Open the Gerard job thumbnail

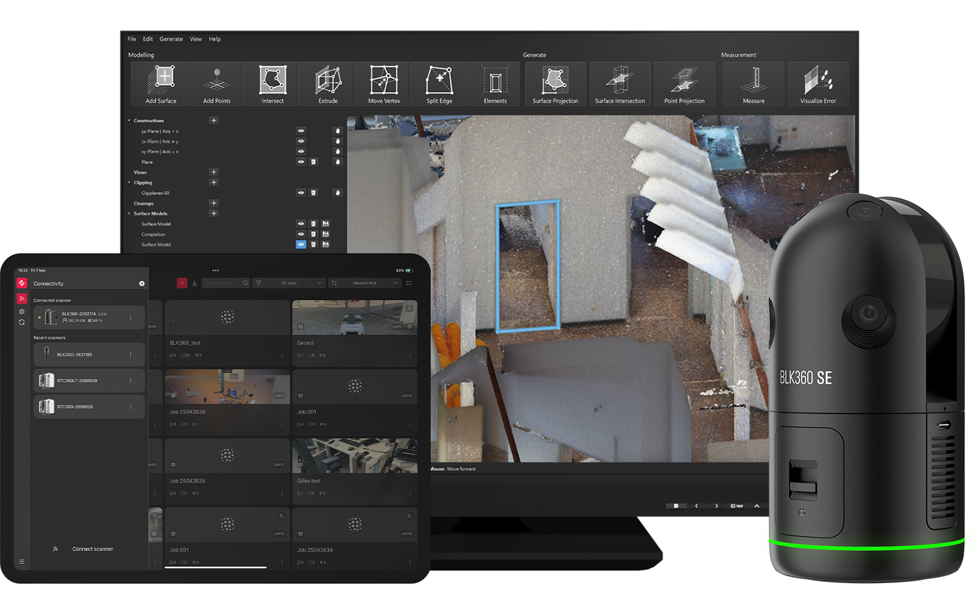point(355,318)
